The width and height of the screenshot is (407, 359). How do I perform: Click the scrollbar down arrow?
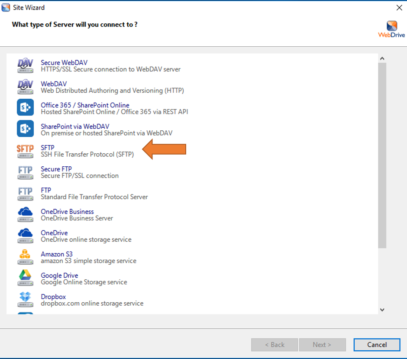(382, 310)
